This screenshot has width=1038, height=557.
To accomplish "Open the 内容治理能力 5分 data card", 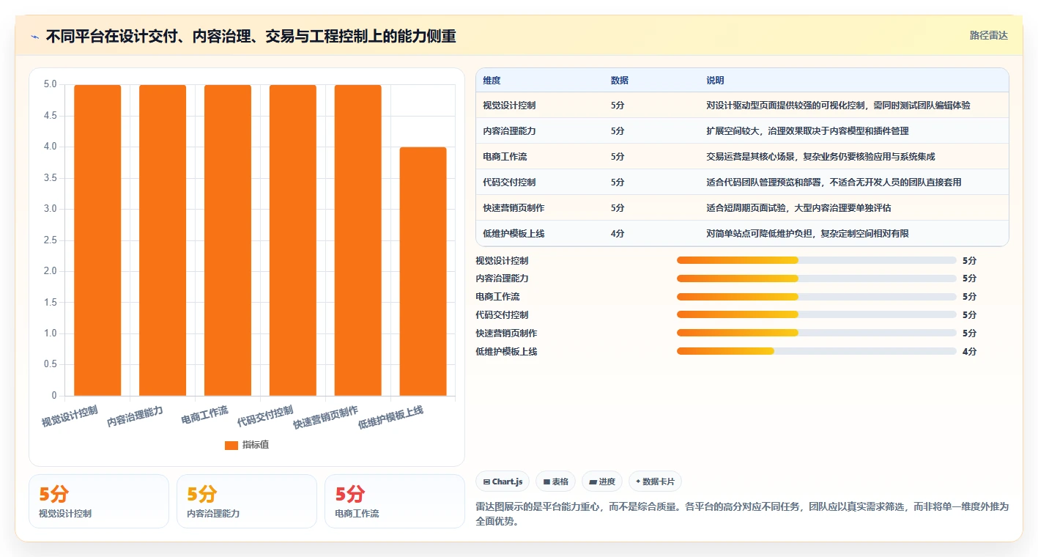I will point(247,501).
